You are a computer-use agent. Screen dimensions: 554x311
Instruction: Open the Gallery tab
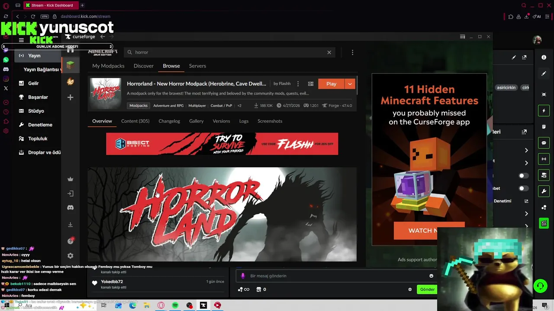point(196,121)
